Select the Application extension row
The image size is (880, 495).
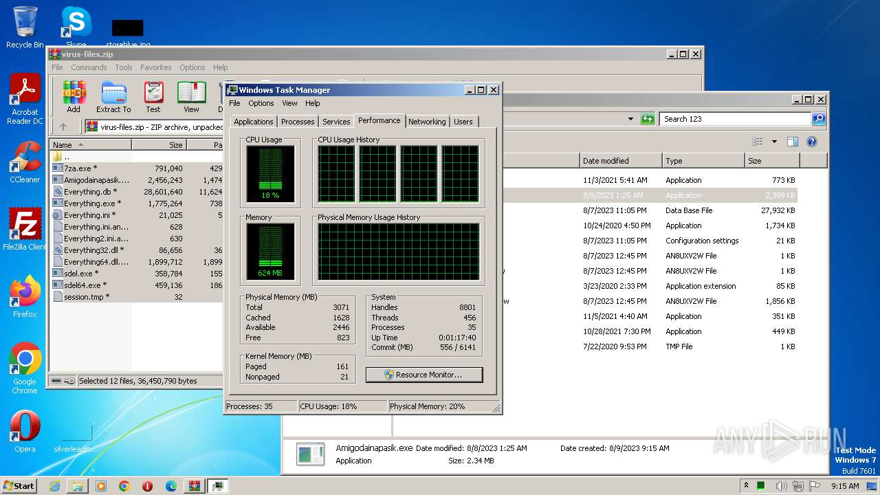pos(649,286)
